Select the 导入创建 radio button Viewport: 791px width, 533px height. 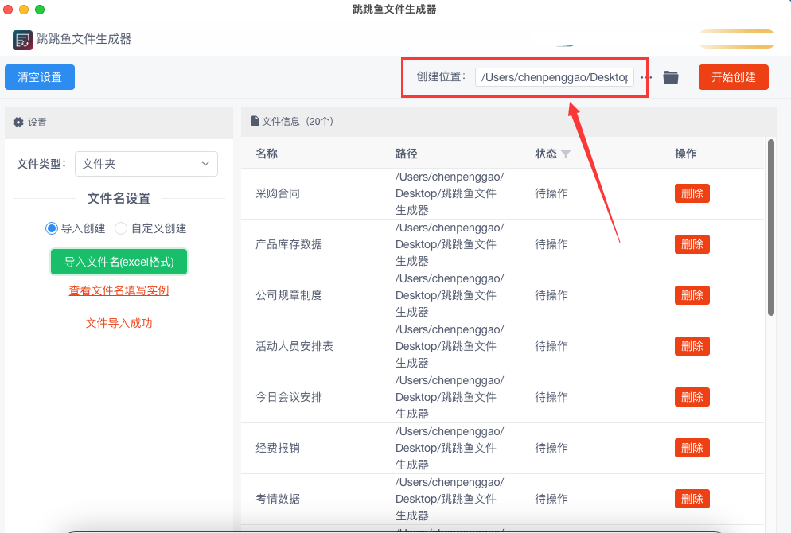point(52,228)
